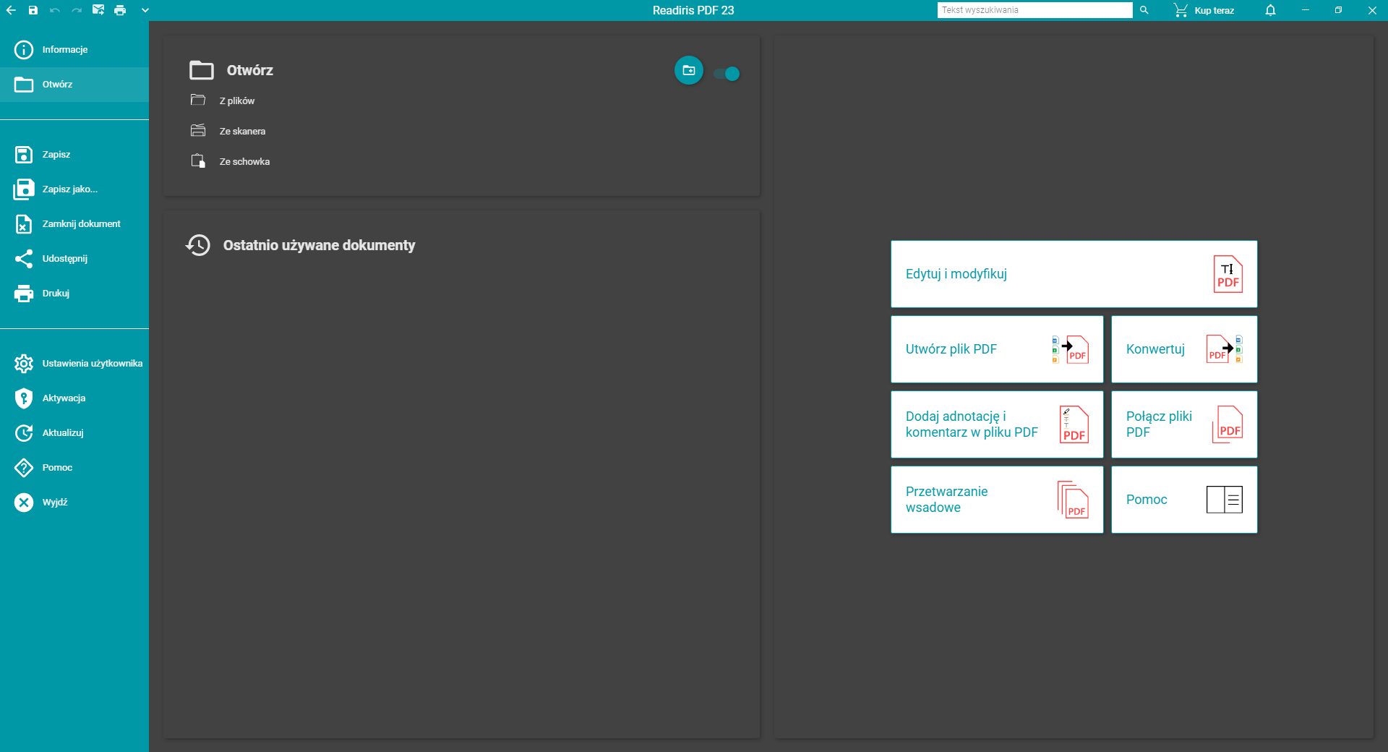Focus the 'Tekst wyszukiwania' search field
Image resolution: width=1388 pixels, height=752 pixels.
(1034, 10)
